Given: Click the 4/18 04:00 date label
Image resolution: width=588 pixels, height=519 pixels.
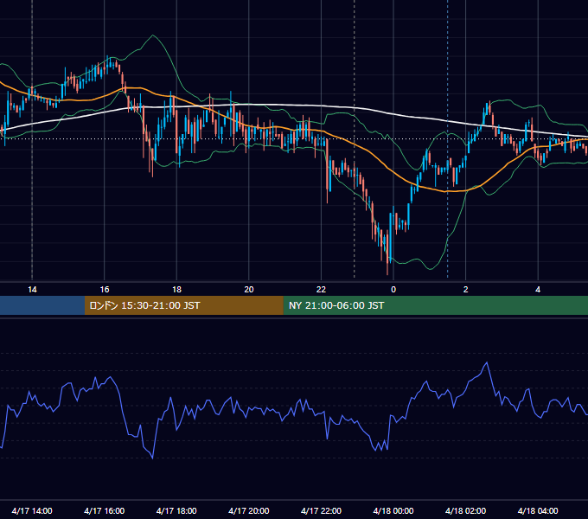Looking at the screenshot, I should (x=538, y=510).
